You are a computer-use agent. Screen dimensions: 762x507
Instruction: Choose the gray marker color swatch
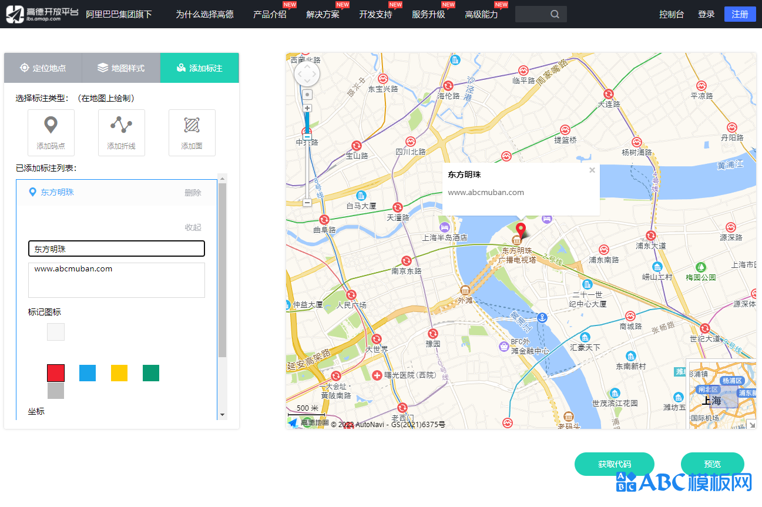(56, 391)
